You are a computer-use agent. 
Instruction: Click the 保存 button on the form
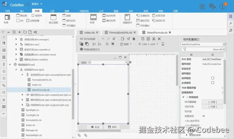point(112,127)
